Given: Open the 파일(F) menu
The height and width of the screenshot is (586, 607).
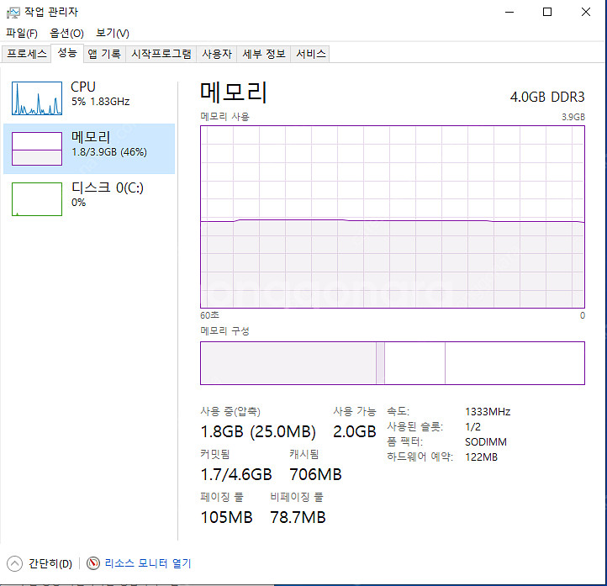Looking at the screenshot, I should (22, 34).
